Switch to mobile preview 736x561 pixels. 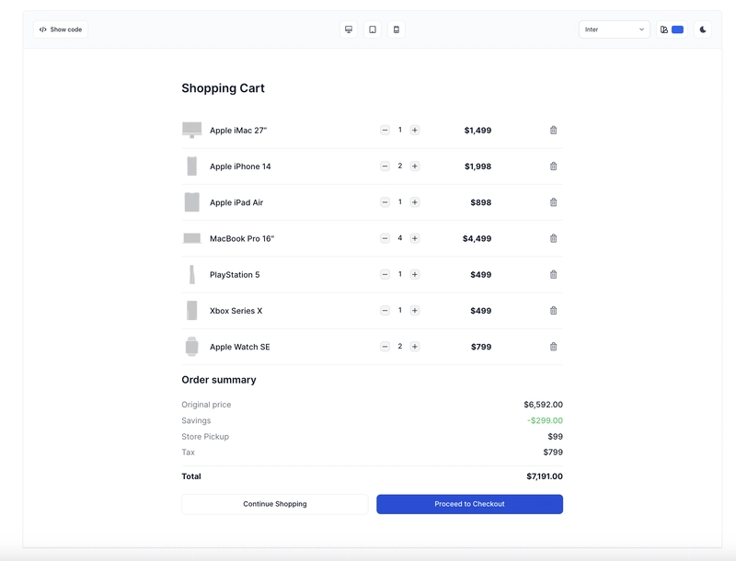click(397, 29)
